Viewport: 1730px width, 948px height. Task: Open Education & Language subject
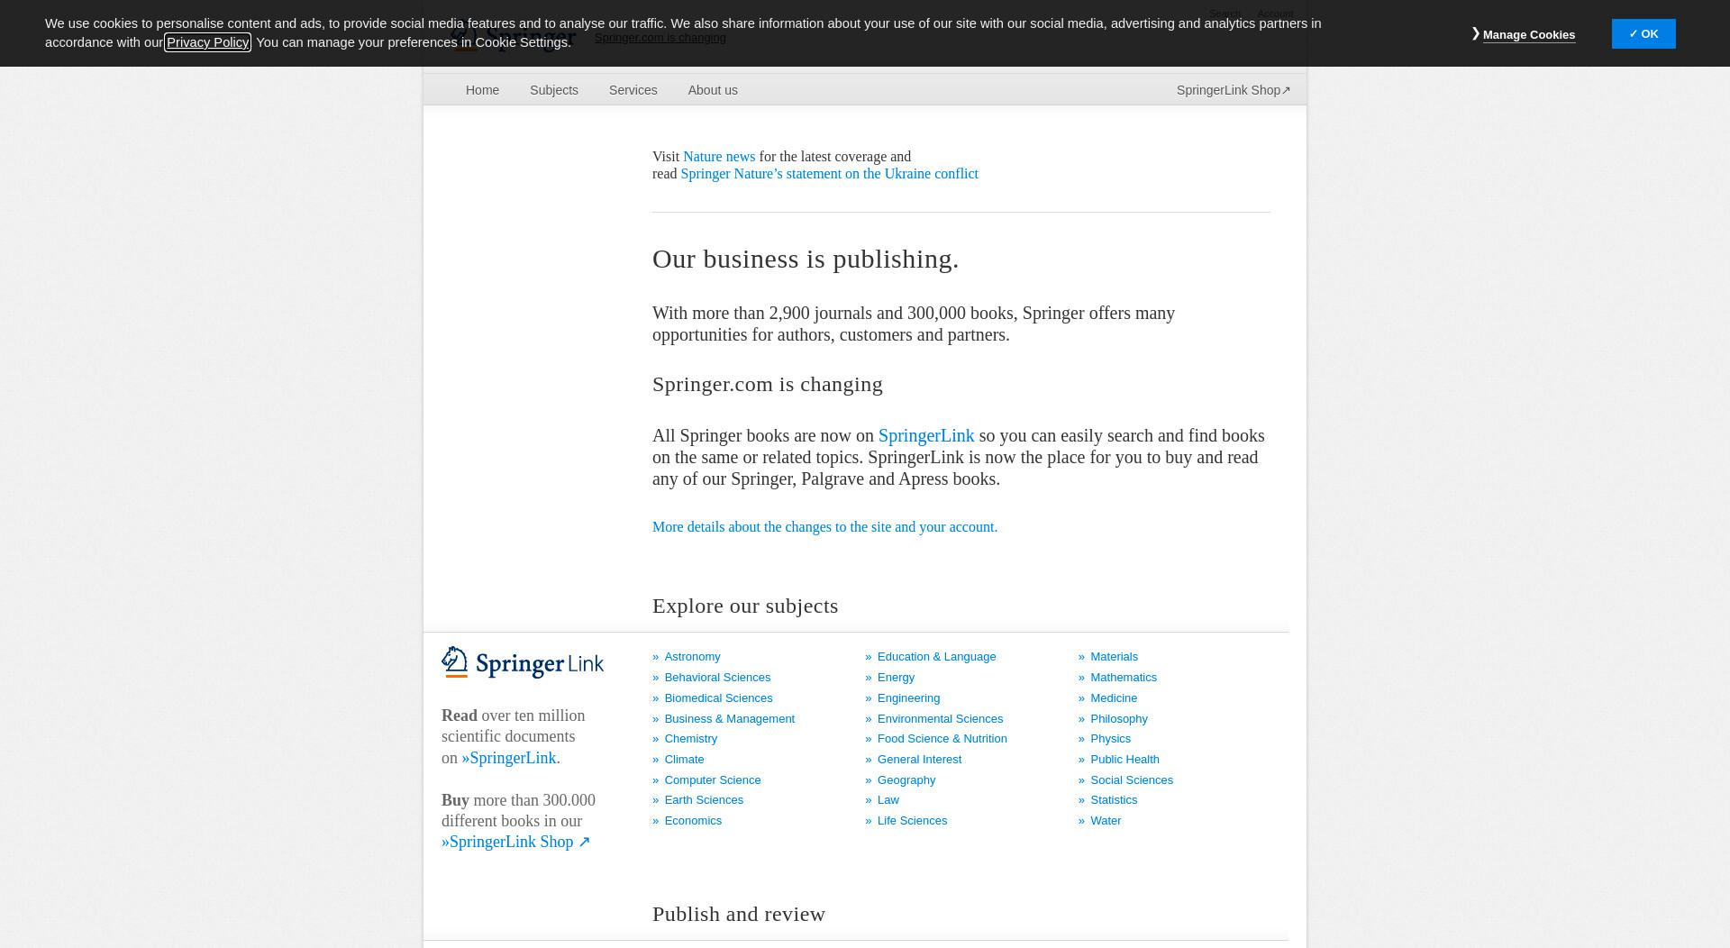[936, 657]
